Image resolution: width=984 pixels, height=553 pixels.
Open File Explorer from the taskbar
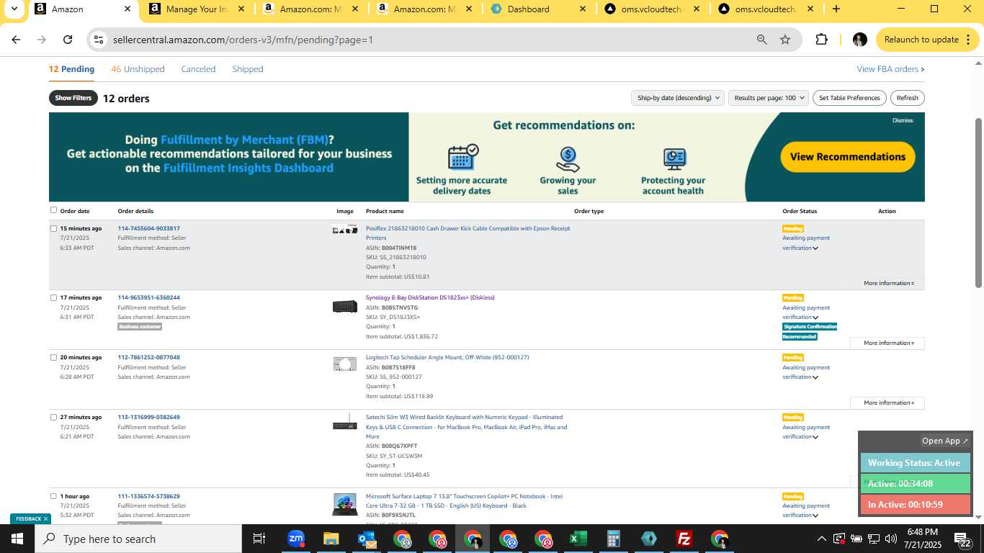click(331, 539)
